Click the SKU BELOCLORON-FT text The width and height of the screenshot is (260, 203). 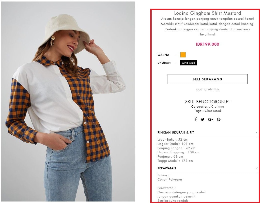pyautogui.click(x=208, y=102)
